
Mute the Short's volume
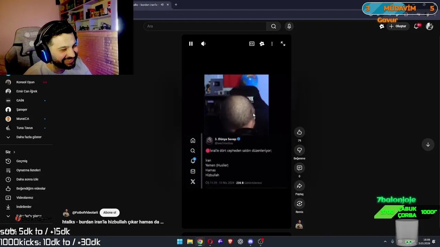[203, 44]
